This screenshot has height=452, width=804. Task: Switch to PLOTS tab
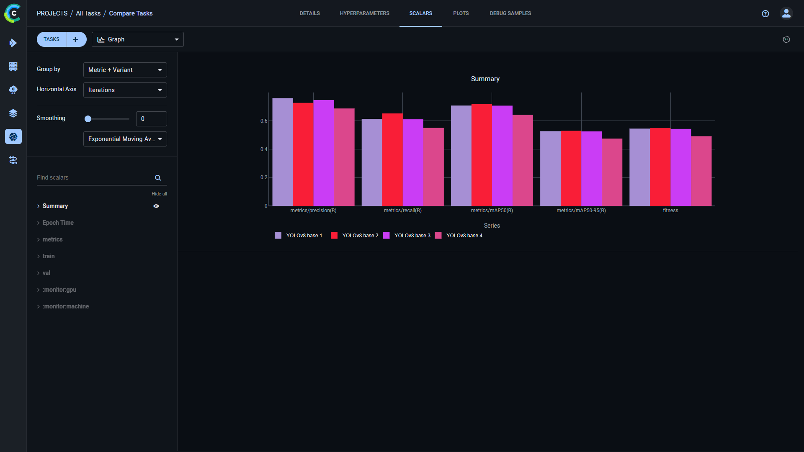point(461,13)
